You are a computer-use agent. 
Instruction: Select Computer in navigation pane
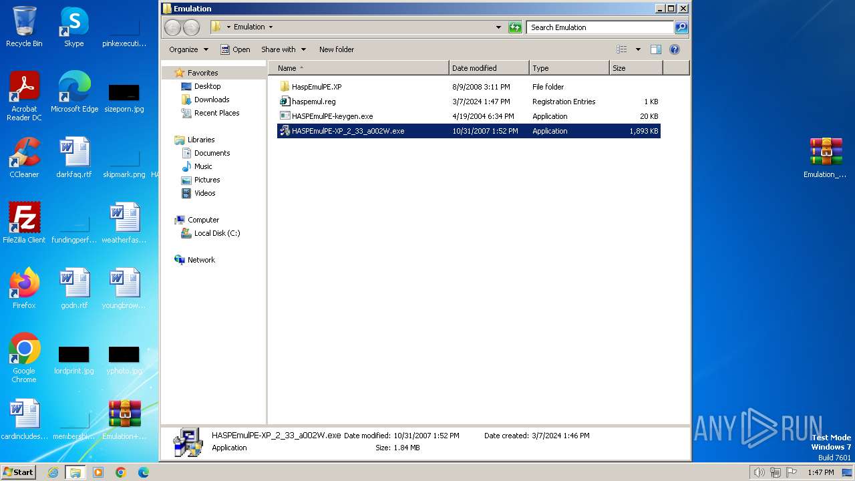pyautogui.click(x=203, y=220)
